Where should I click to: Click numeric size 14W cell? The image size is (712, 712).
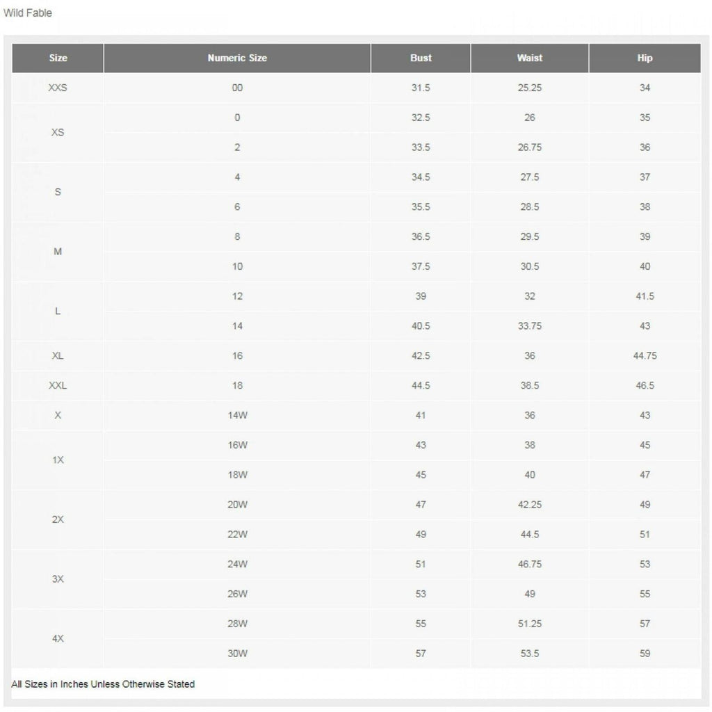237,416
